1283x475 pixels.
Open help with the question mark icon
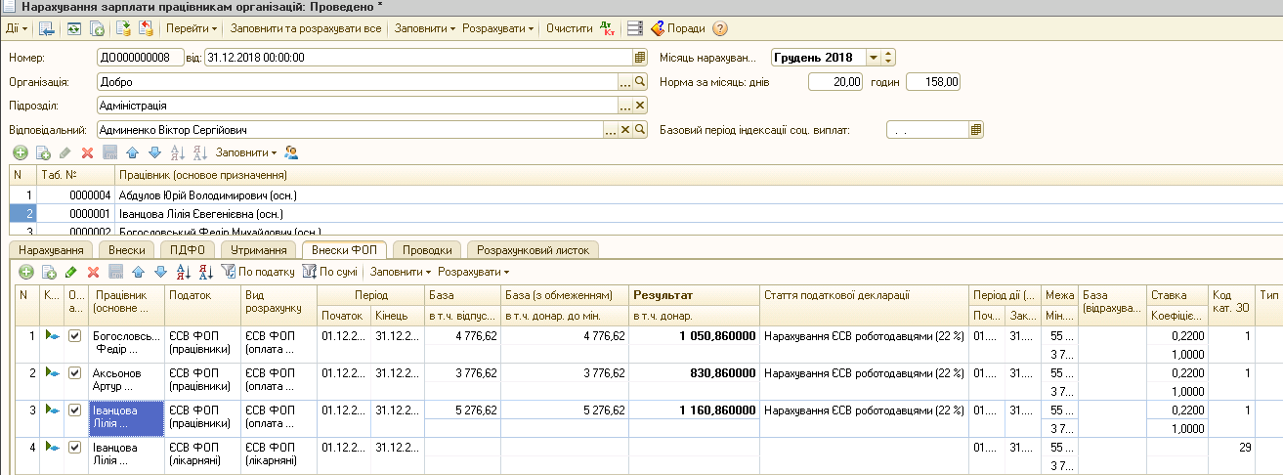[x=720, y=28]
